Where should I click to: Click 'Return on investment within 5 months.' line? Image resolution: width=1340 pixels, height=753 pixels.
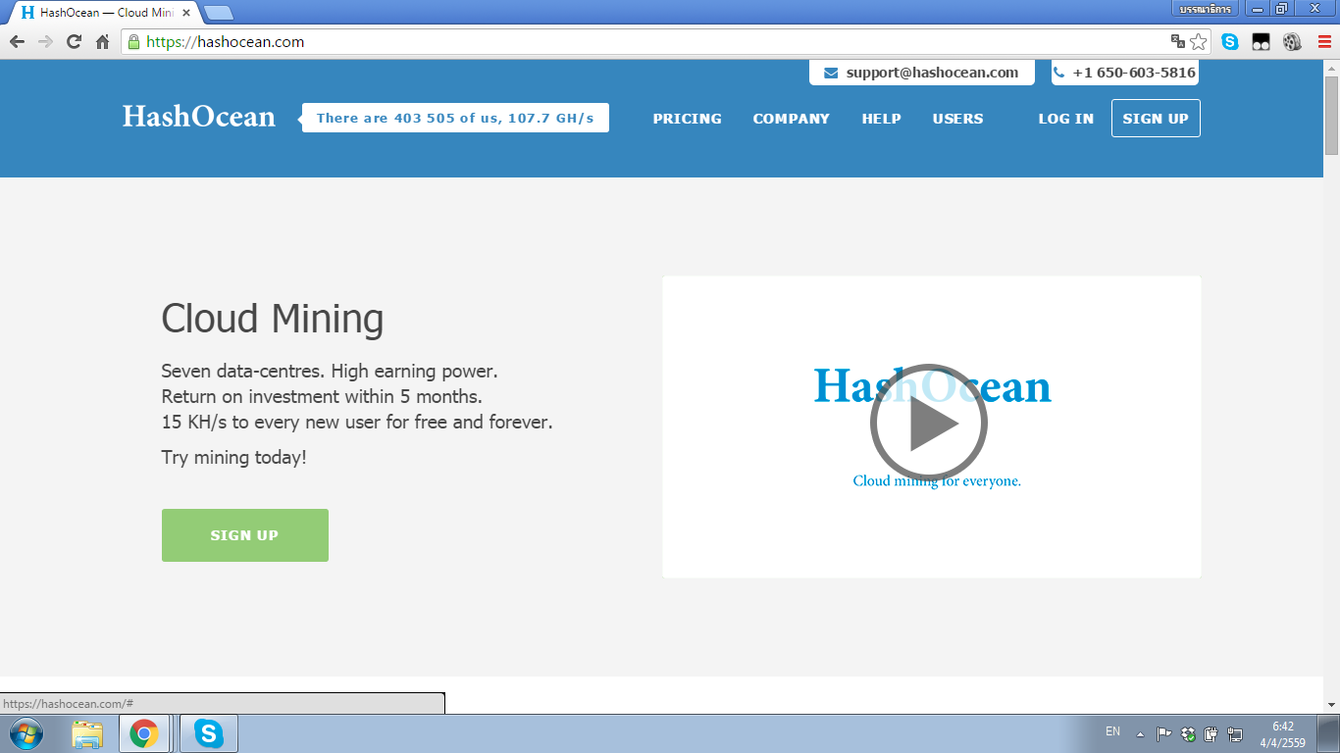click(x=322, y=397)
